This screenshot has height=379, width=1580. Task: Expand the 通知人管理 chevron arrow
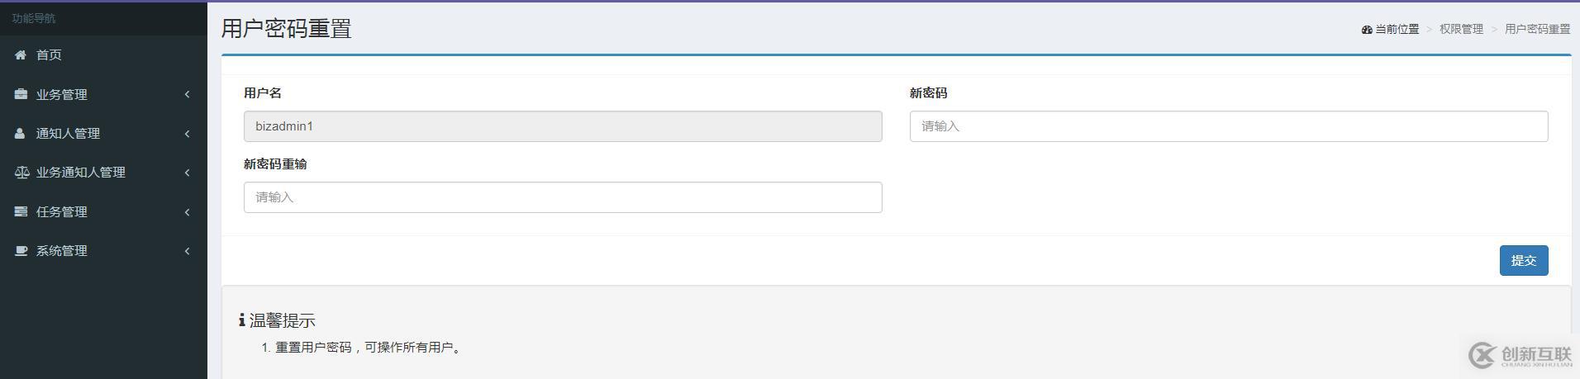pos(188,134)
